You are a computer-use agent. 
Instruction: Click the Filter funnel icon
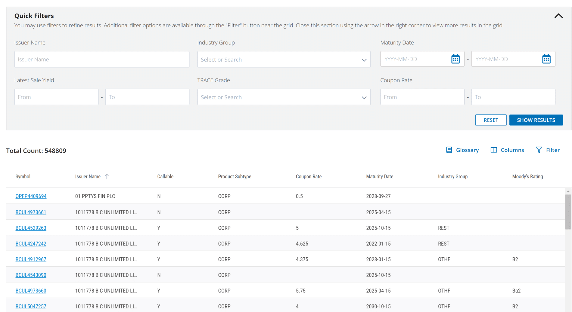(x=539, y=150)
